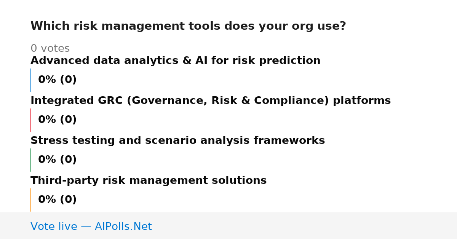Click the word 'AIPolls.Net' in footer
The height and width of the screenshot is (239, 457).
(123, 226)
